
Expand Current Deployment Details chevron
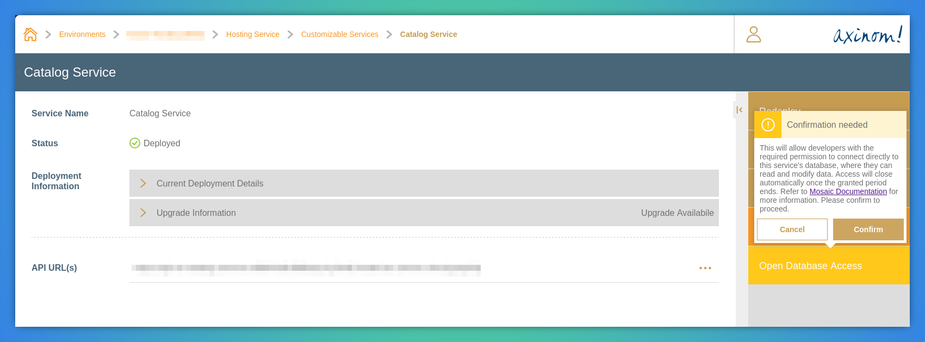click(x=143, y=183)
